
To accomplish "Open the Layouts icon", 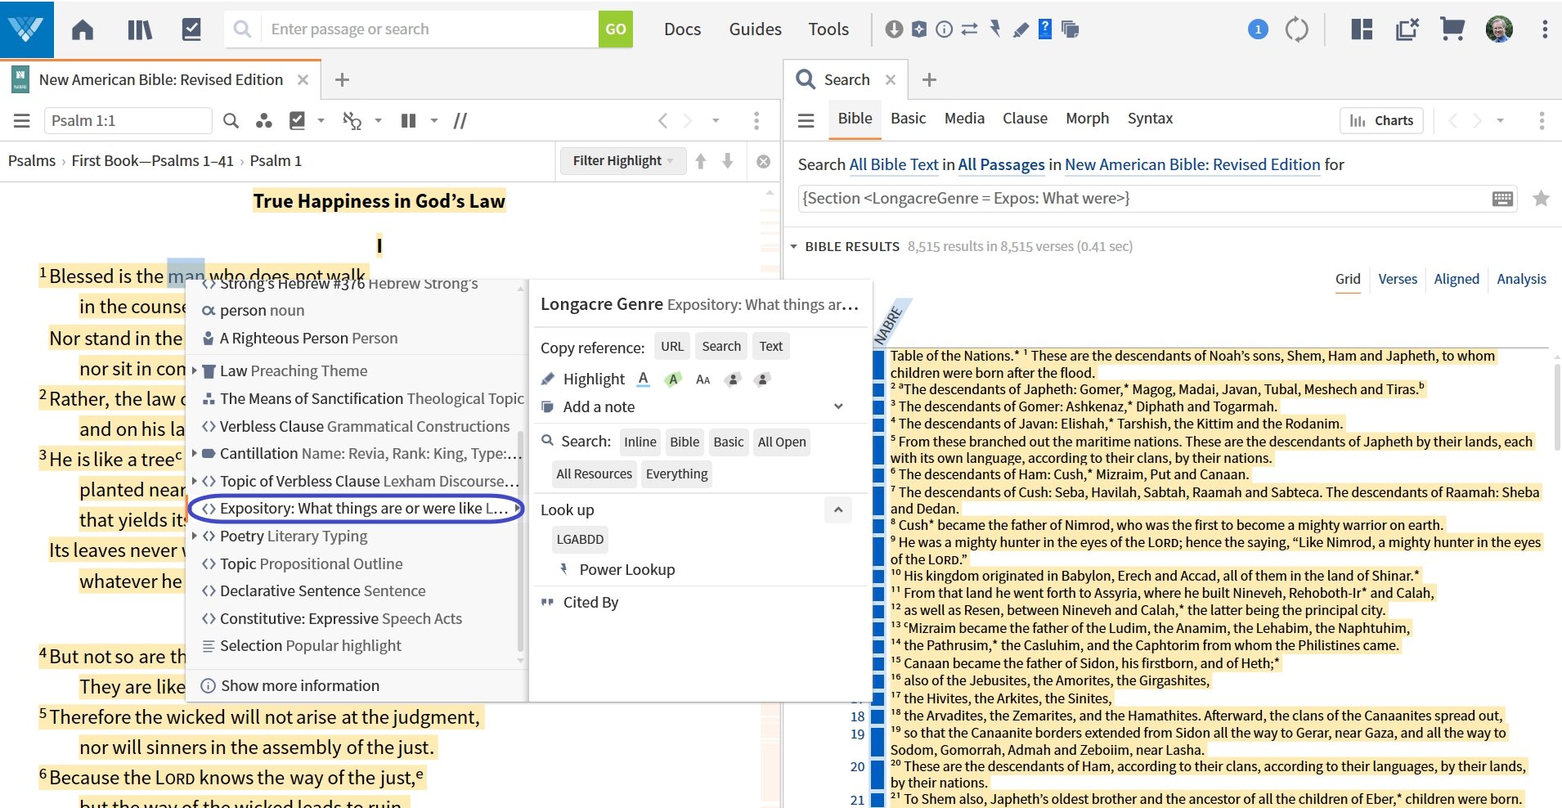I will [1362, 29].
